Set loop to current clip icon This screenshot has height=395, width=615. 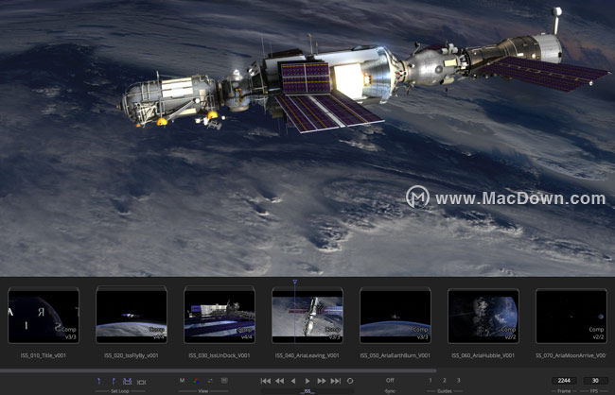(127, 381)
